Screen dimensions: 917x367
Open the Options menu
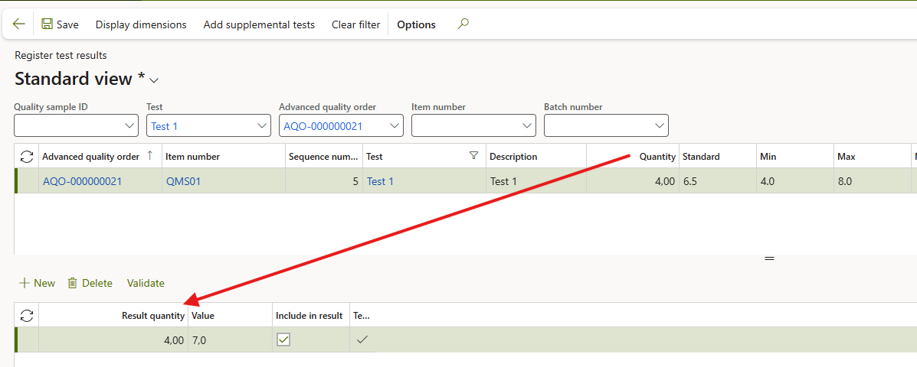tap(416, 24)
